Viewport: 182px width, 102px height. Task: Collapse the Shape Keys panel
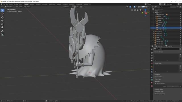158,63
